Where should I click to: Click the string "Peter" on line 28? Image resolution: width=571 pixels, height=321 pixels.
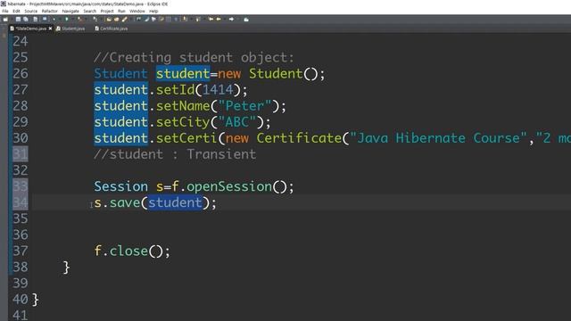coord(244,106)
